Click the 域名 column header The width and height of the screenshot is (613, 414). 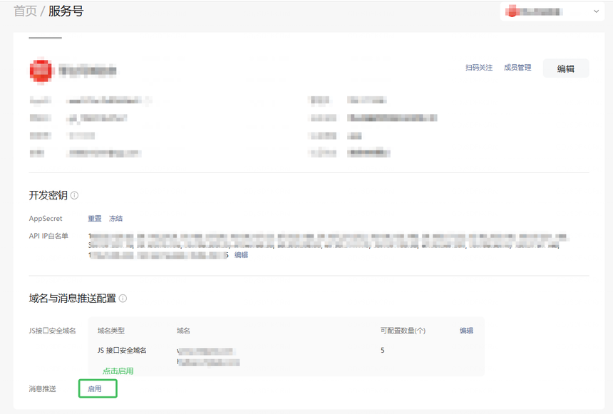(x=183, y=331)
